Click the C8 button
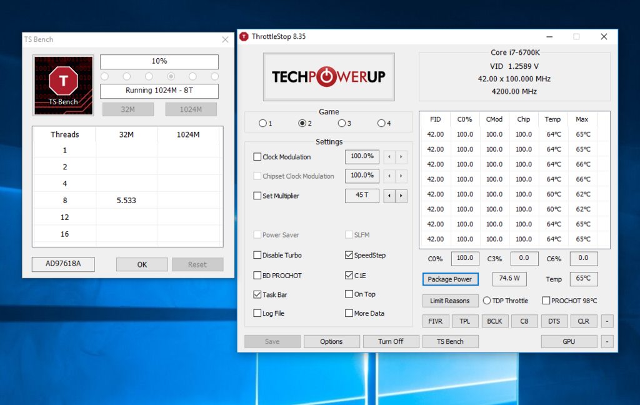This screenshot has height=405, width=640. [x=524, y=321]
